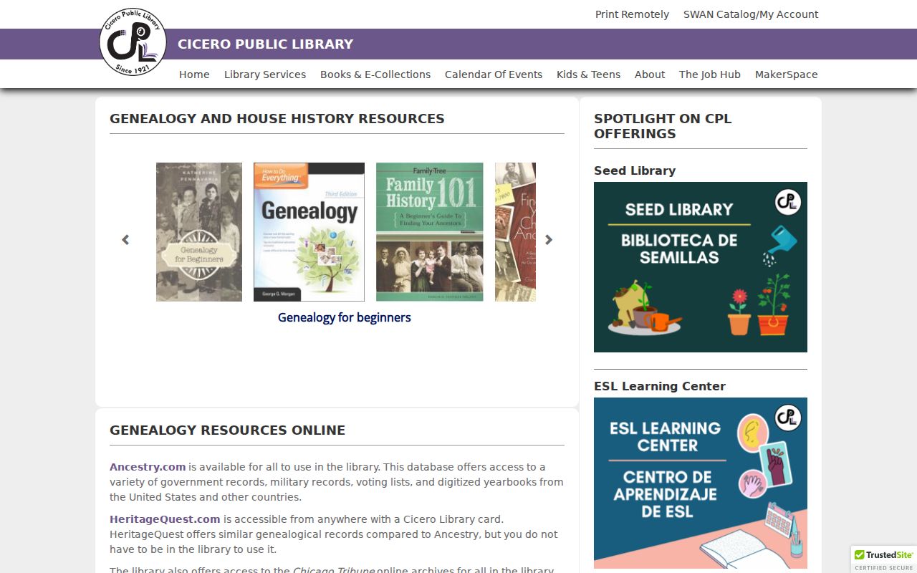Open the Kids & Teens menu

coord(588,74)
